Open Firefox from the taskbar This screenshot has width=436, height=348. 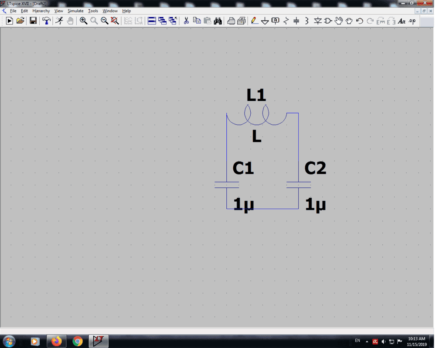click(x=57, y=341)
